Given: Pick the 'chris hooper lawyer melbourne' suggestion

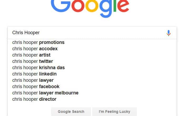Looking at the screenshot, I should coord(45,93).
